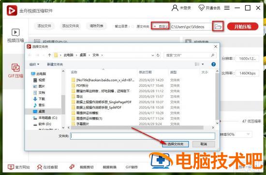Browse output folder via folder icon
This screenshot has width=266, height=175.
[218, 27]
